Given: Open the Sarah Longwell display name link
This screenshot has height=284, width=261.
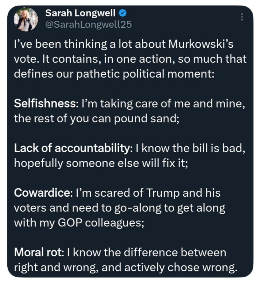Looking at the screenshot, I should [x=82, y=14].
